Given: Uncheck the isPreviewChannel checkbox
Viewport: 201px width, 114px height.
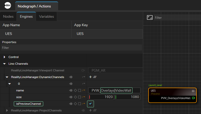Looking at the screenshot, I should point(90,104).
